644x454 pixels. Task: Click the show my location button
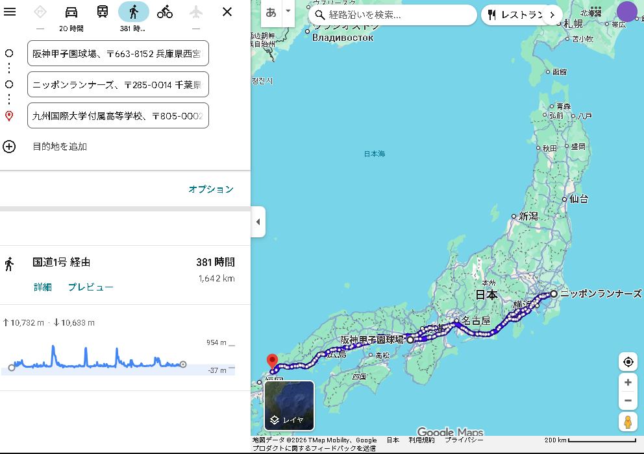(x=628, y=362)
